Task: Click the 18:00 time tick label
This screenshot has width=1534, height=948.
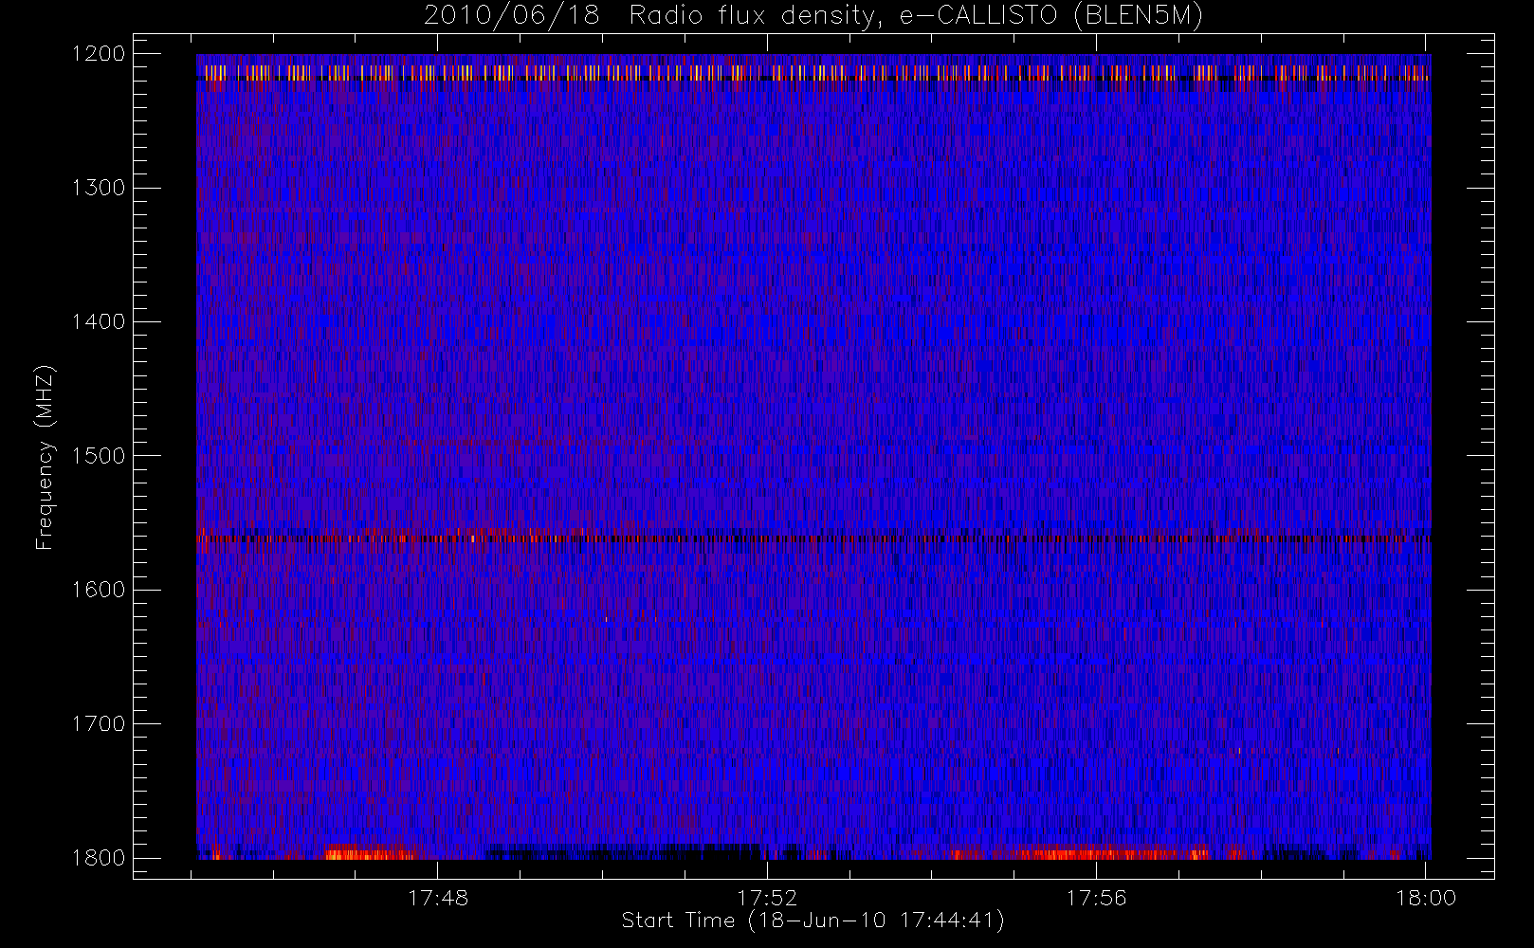Action: (x=1426, y=898)
